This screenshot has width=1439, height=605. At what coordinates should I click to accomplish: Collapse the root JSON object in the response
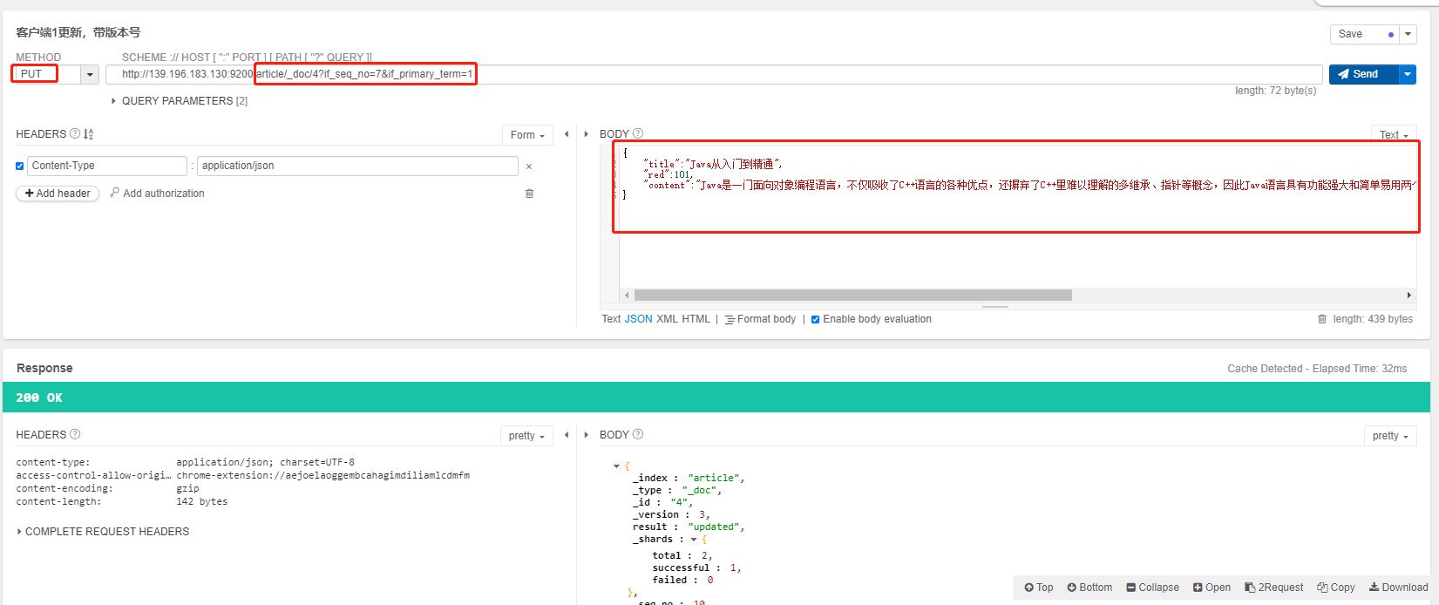point(617,466)
